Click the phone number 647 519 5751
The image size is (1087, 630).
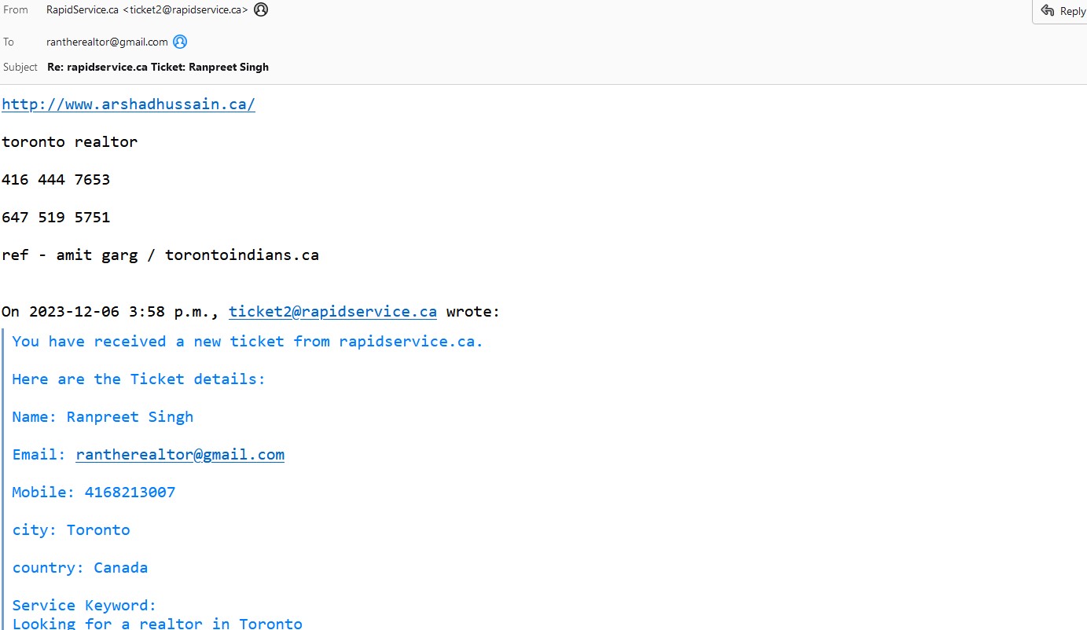pyautogui.click(x=56, y=218)
